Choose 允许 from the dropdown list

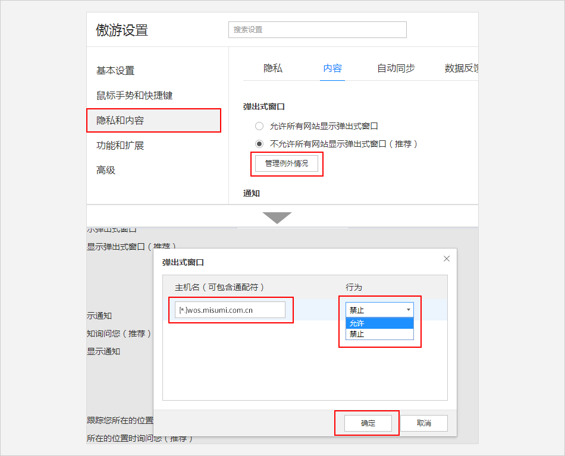click(x=379, y=323)
